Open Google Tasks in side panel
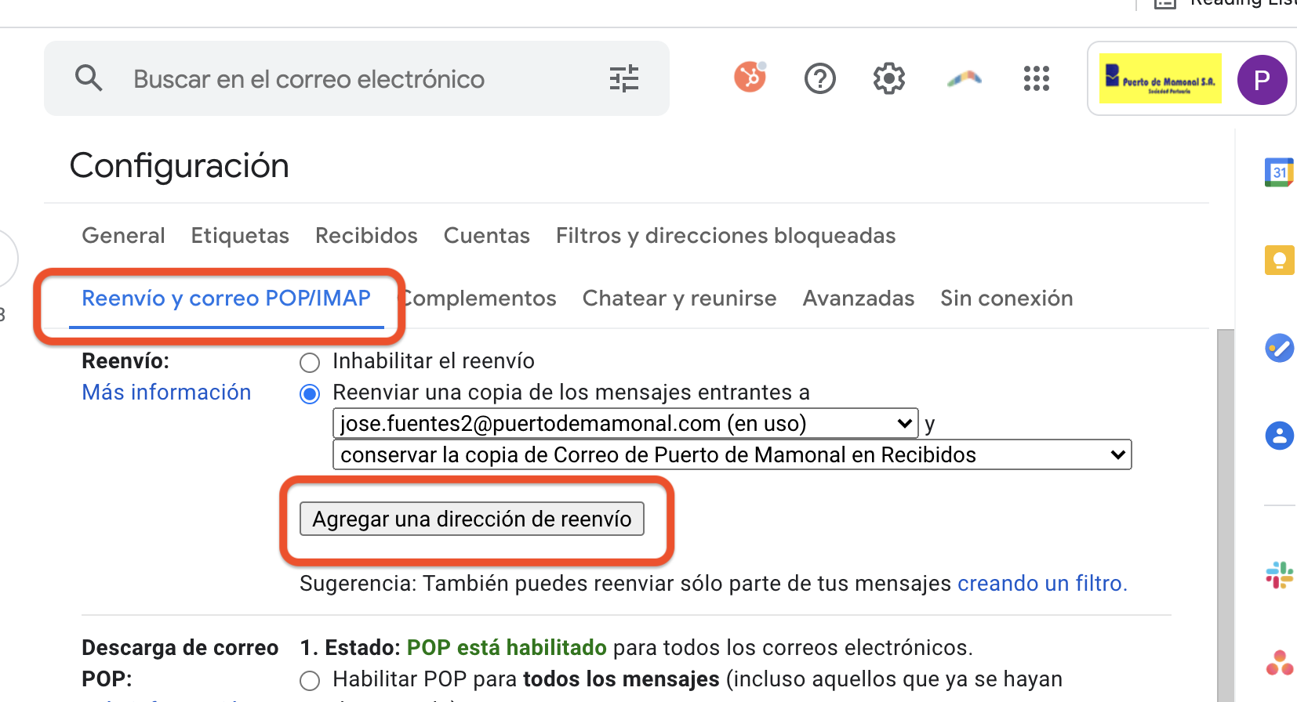 pos(1279,348)
